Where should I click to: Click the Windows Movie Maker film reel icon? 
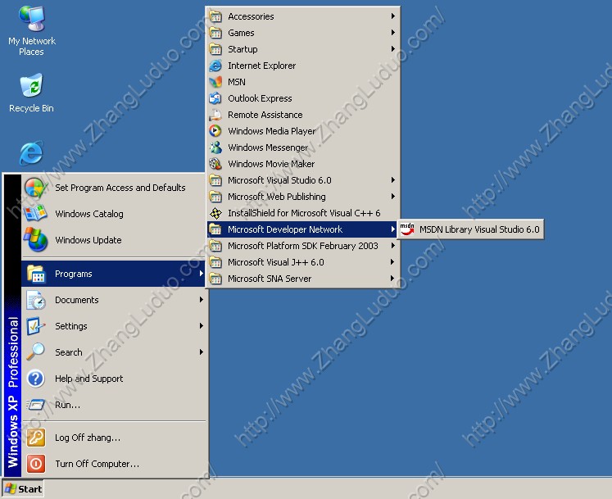[x=215, y=164]
